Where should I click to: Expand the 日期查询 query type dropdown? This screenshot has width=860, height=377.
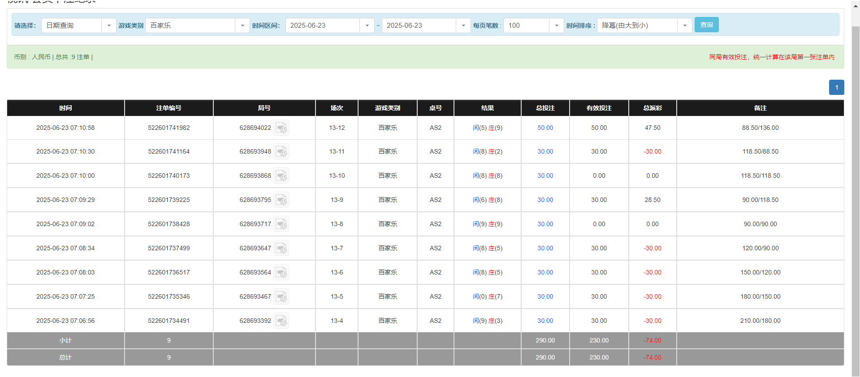point(78,26)
